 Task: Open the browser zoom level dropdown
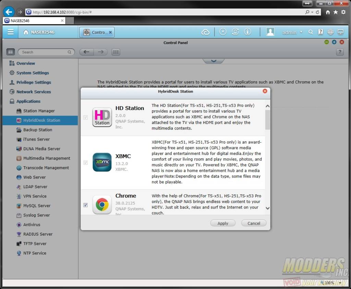[340, 283]
